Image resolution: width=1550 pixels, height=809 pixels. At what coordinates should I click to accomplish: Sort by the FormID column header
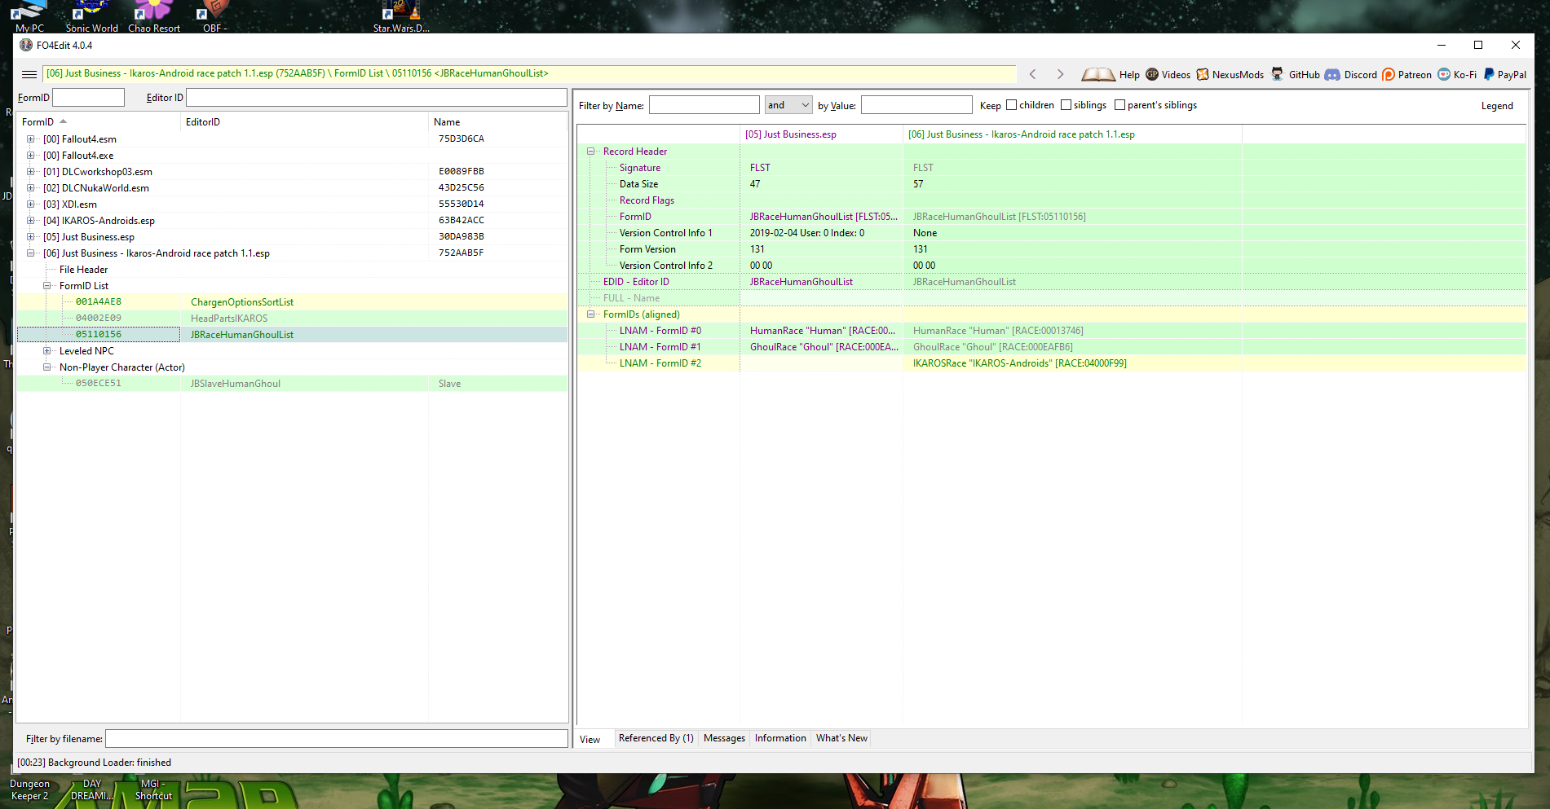tap(99, 122)
